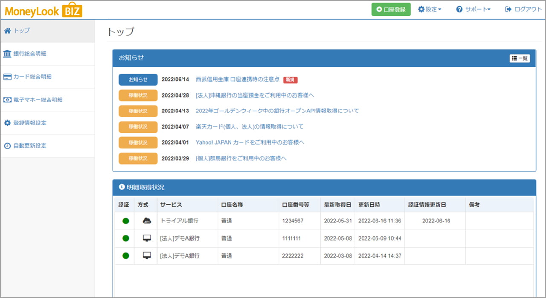Click the credit card icon in sidebar
This screenshot has height=298, width=546.
[7, 77]
